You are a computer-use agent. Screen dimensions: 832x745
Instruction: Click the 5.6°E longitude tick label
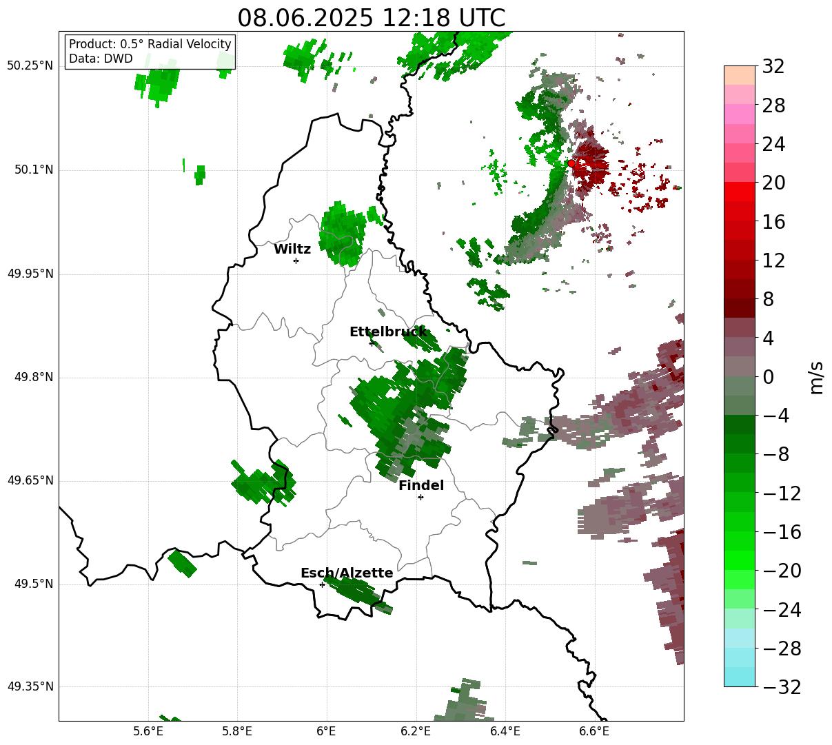click(x=148, y=731)
